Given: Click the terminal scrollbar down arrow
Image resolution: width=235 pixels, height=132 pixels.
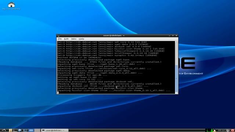Looking at the screenshot, I should point(176,93).
